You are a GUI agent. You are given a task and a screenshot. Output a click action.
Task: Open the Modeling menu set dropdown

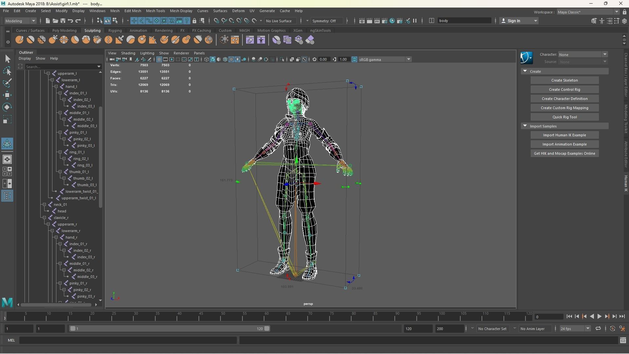[21, 21]
